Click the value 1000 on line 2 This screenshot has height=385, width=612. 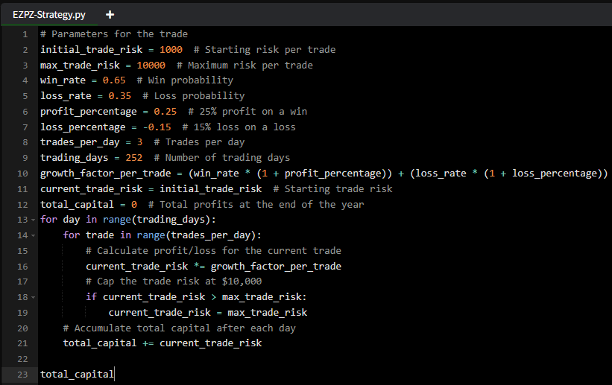[171, 50]
